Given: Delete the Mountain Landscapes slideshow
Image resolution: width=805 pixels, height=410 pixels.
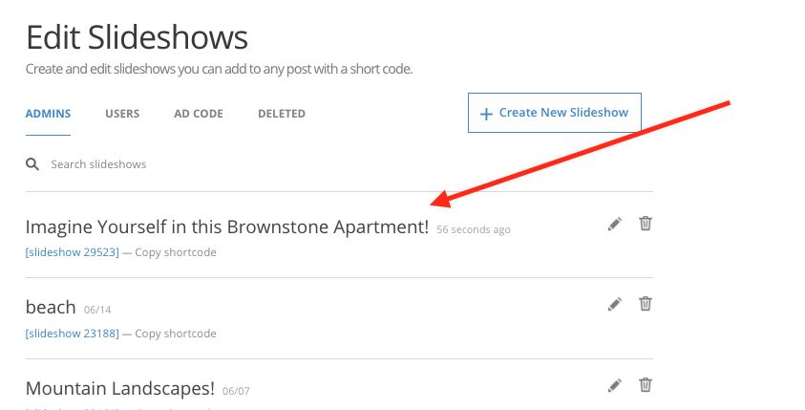Looking at the screenshot, I should pyautogui.click(x=646, y=385).
